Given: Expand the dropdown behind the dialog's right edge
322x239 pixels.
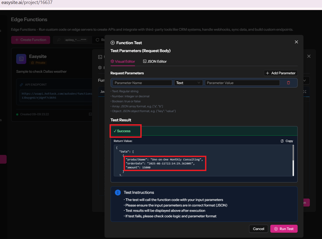Looking at the screenshot, I should pyautogui.click(x=307, y=80).
